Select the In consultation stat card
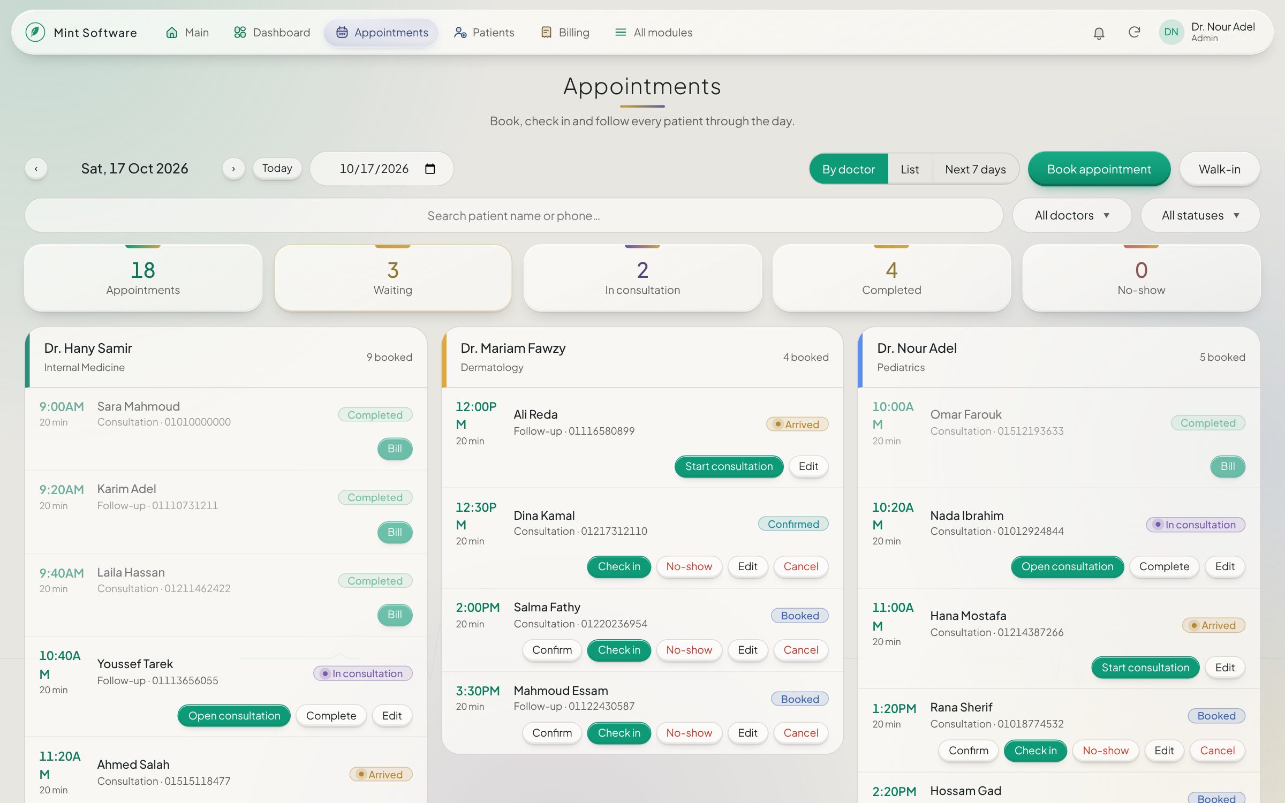 coord(642,278)
